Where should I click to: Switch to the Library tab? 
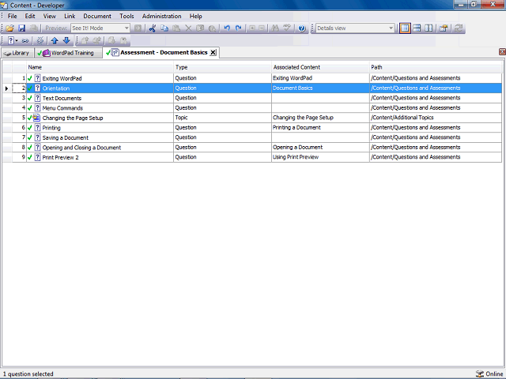17,53
